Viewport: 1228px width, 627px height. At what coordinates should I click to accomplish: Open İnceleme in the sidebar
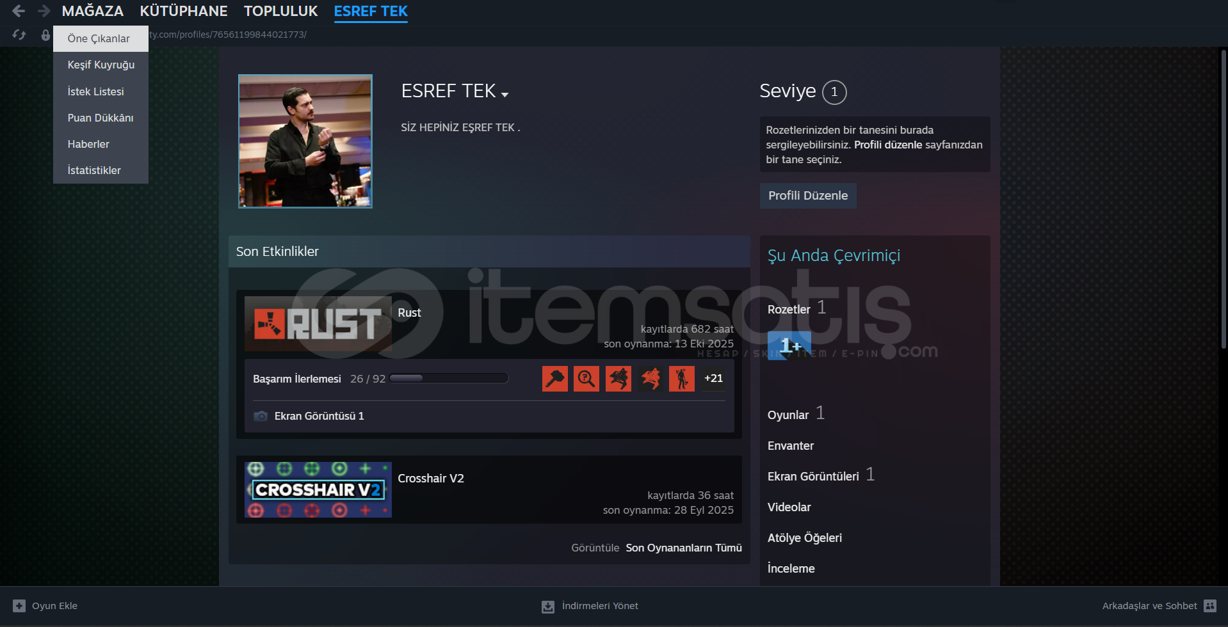[791, 569]
